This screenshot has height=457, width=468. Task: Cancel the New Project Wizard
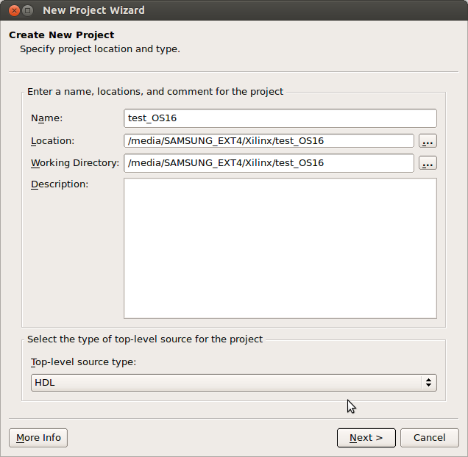tap(430, 438)
